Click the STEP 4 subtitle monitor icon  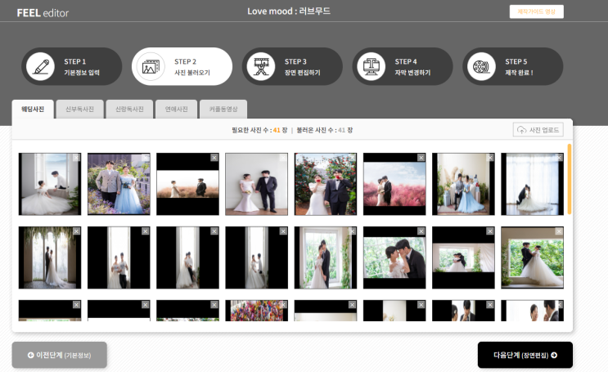pos(371,67)
